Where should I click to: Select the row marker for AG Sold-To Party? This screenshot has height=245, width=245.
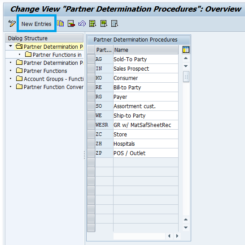tap(91, 59)
